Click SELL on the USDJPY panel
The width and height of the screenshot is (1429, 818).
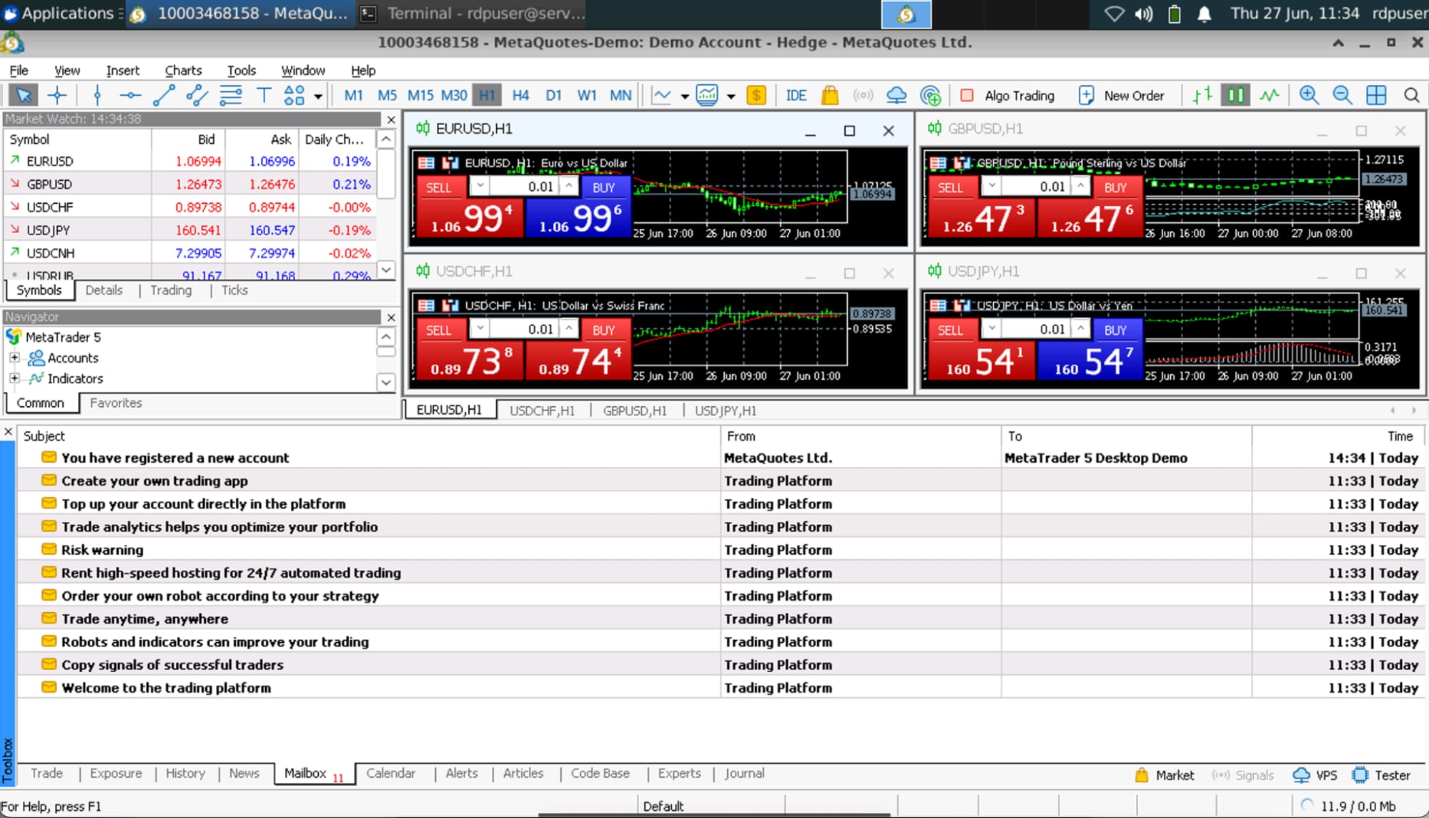pyautogui.click(x=952, y=330)
